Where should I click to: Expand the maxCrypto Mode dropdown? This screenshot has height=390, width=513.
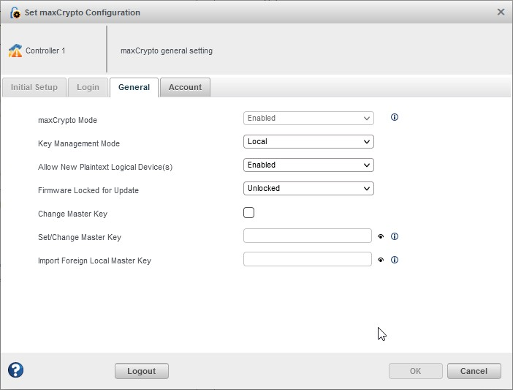[x=308, y=118]
